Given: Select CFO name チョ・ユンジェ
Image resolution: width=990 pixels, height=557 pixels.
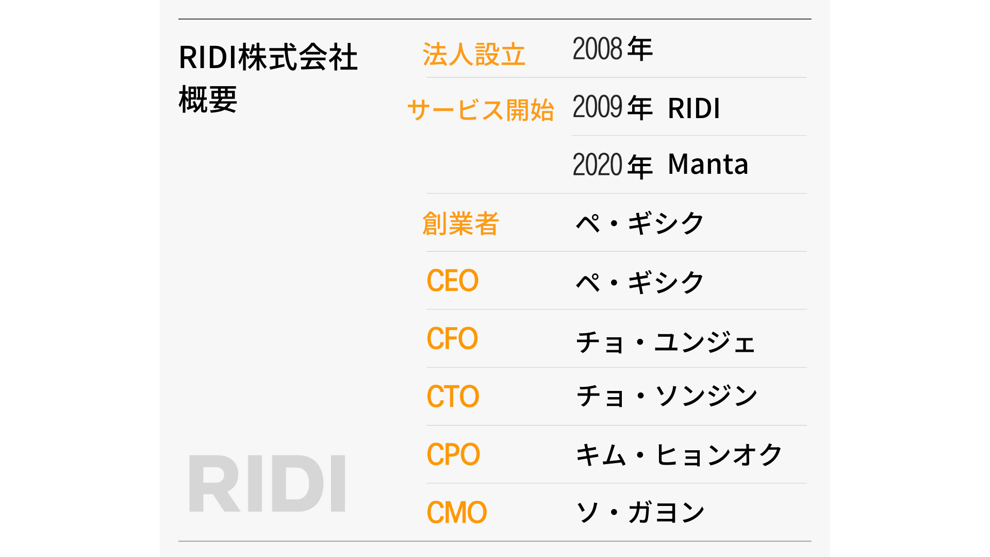Looking at the screenshot, I should click(665, 341).
